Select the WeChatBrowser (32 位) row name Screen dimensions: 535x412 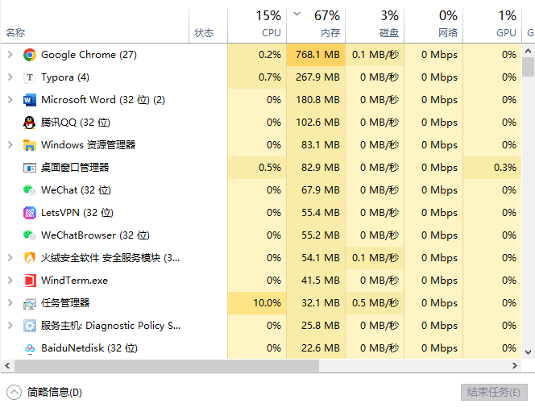click(x=95, y=235)
